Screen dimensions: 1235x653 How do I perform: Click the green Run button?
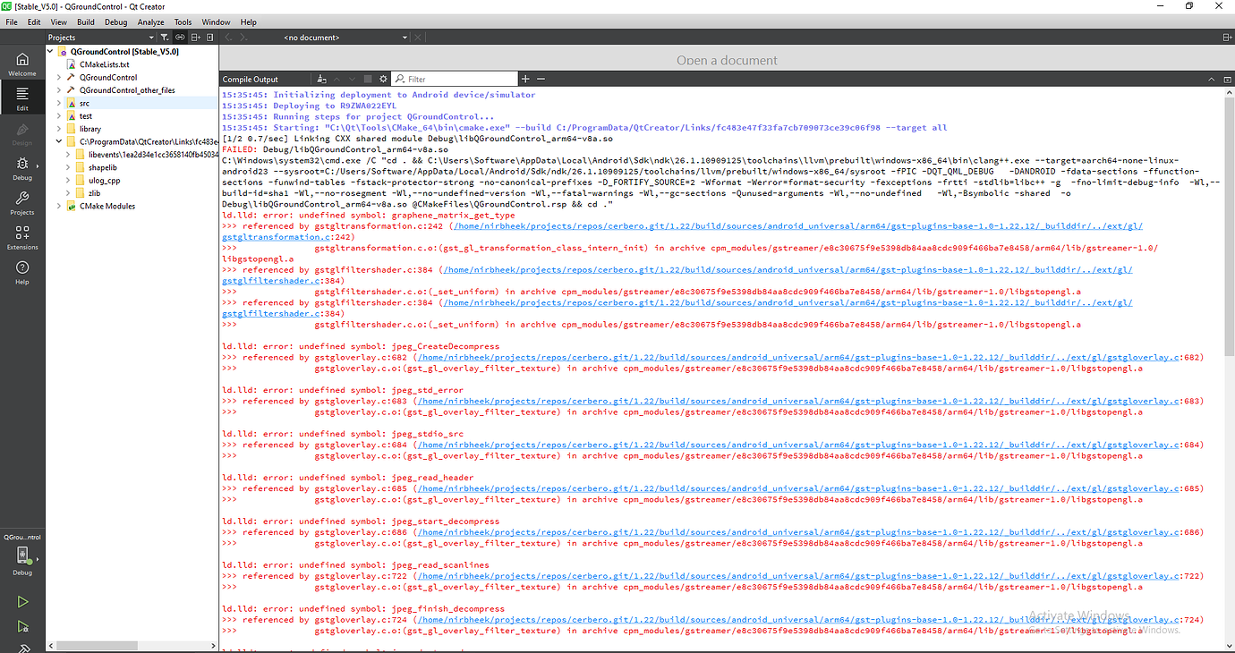tap(22, 603)
